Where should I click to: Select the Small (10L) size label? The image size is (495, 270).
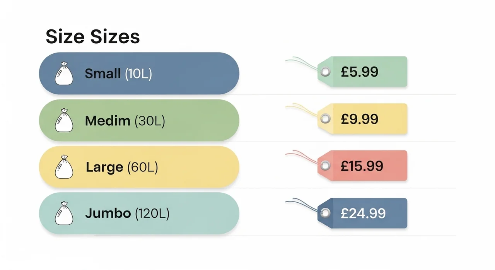click(x=118, y=73)
